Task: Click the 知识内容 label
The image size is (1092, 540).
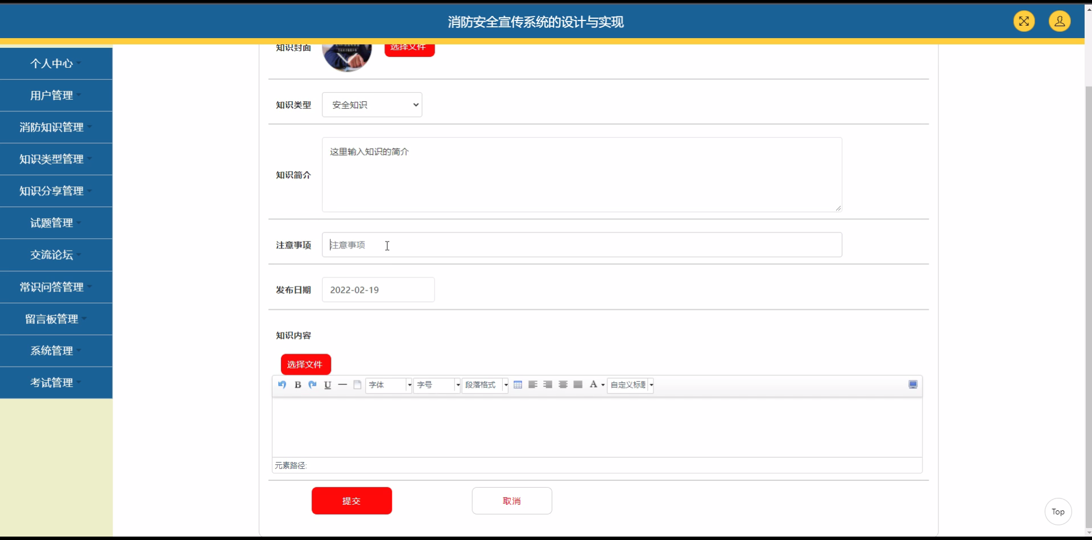Action: pyautogui.click(x=293, y=335)
